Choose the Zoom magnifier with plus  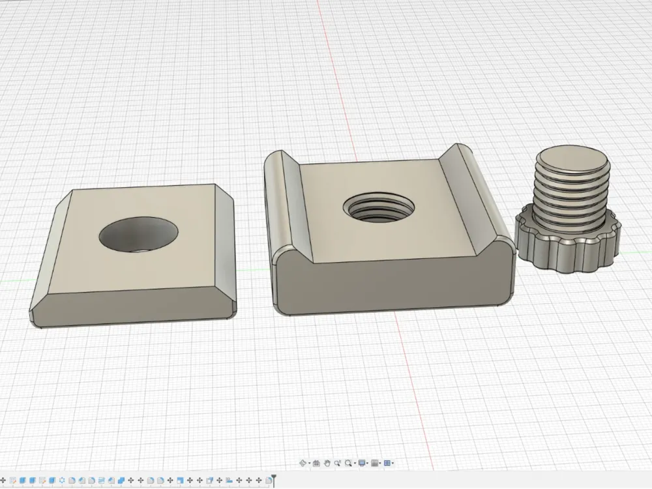point(338,463)
